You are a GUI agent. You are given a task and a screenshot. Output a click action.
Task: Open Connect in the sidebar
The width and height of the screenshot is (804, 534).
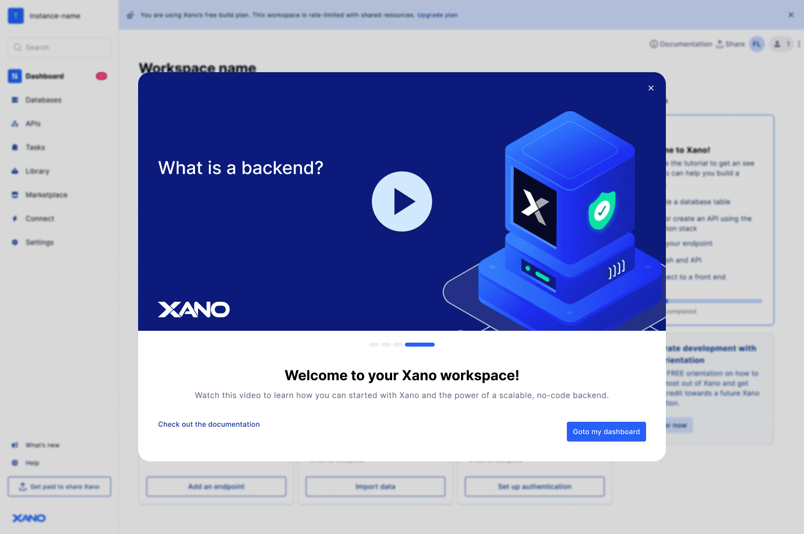tap(40, 219)
